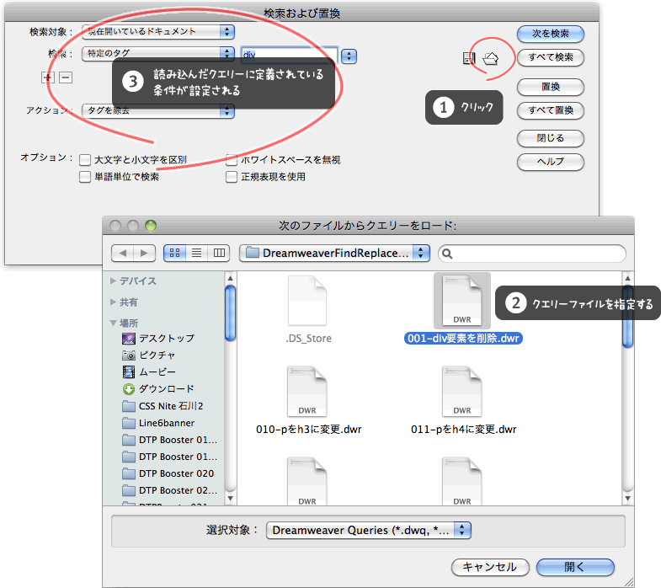Screen dimensions: 661x588
Task: Open ダウンロード in the sidebar
Action: tap(158, 389)
